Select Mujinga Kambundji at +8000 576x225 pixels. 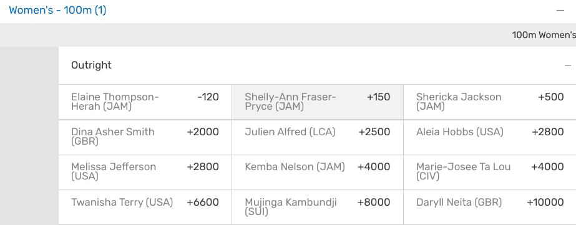coord(318,208)
